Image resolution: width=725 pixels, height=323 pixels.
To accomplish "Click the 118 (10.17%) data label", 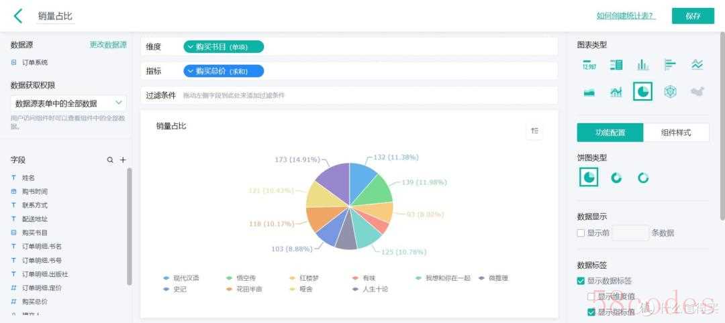I will coord(271,224).
